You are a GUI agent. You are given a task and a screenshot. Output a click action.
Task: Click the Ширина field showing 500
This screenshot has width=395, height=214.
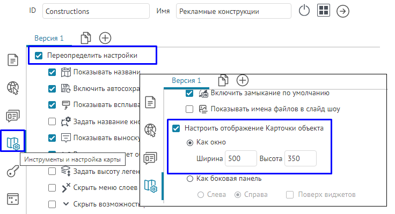click(240, 158)
